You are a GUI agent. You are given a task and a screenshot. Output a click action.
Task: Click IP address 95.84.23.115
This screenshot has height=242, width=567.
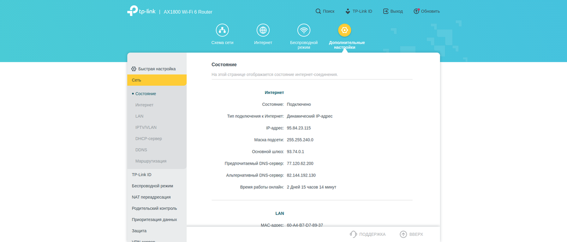coord(299,128)
